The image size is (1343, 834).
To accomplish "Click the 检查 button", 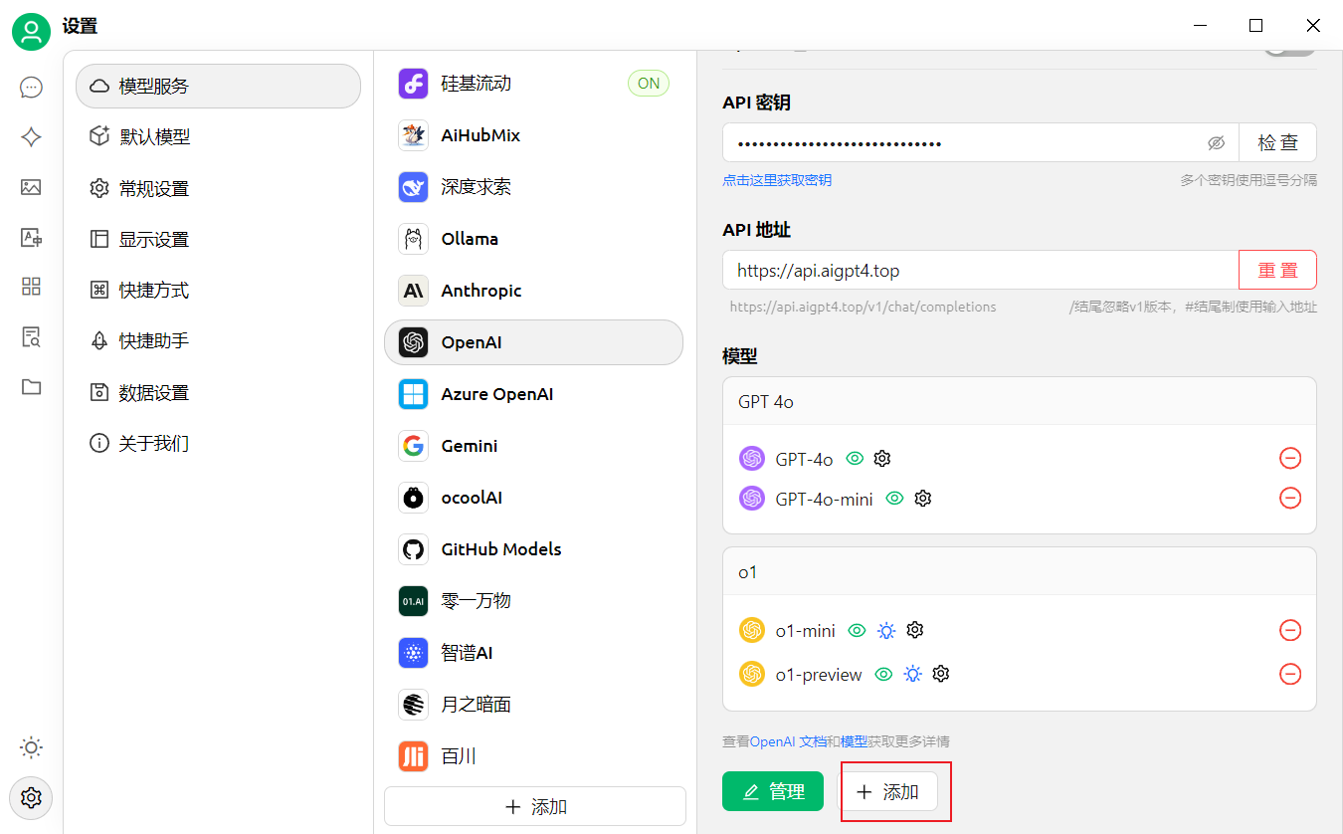I will pyautogui.click(x=1277, y=142).
